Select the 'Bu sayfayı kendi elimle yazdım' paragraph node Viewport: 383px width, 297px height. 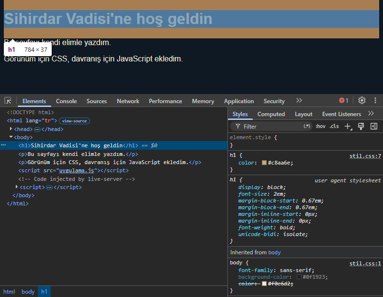78,154
